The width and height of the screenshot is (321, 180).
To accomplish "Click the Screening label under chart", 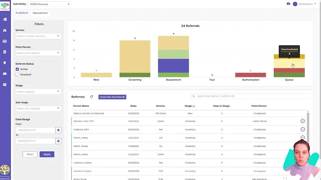I will click(x=135, y=80).
